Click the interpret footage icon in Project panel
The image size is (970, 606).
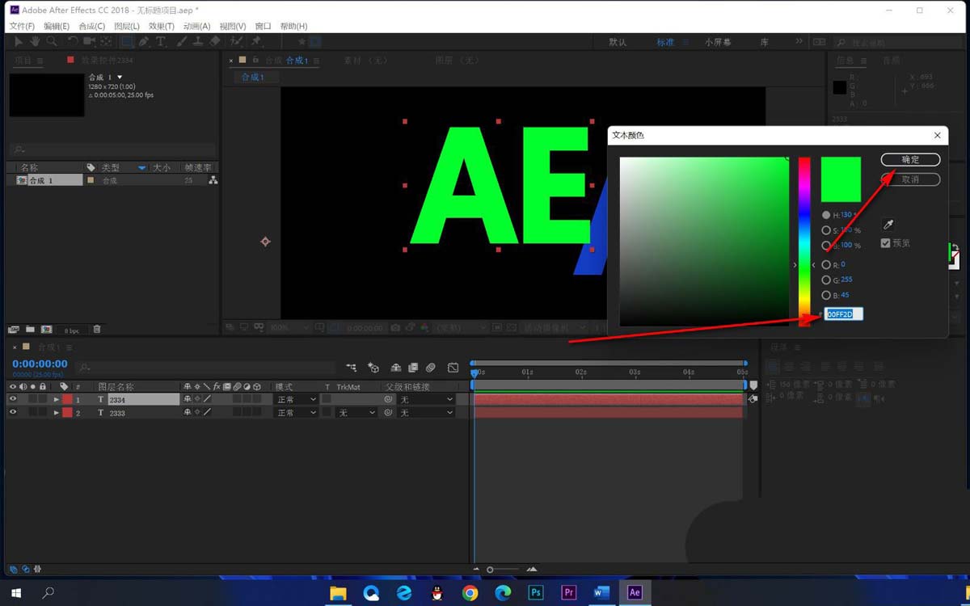pos(14,330)
